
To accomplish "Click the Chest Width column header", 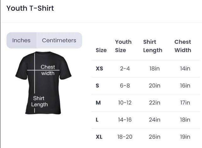I will [183, 46].
